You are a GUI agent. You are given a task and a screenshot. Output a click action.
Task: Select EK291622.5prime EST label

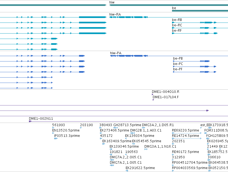(x=140, y=168)
